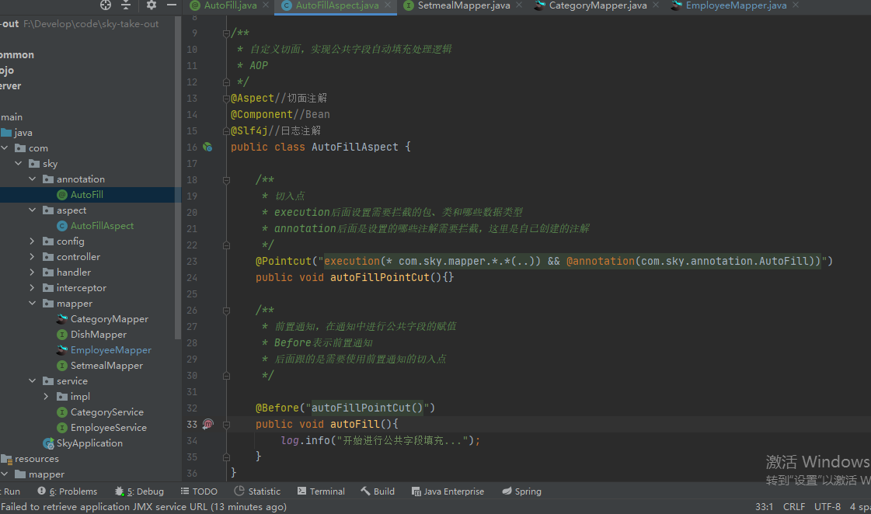Change file encoding via UTF-8 widget
871x514 pixels.
pos(827,507)
